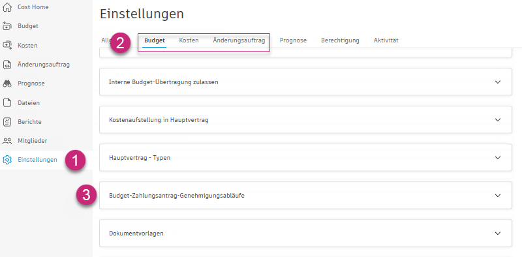Click the Einstellungen gear icon

tap(7, 160)
